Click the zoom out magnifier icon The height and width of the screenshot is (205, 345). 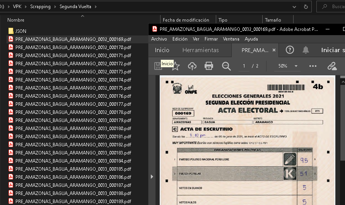226,66
